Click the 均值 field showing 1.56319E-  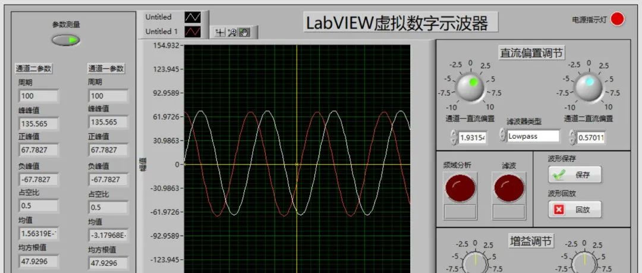click(39, 234)
